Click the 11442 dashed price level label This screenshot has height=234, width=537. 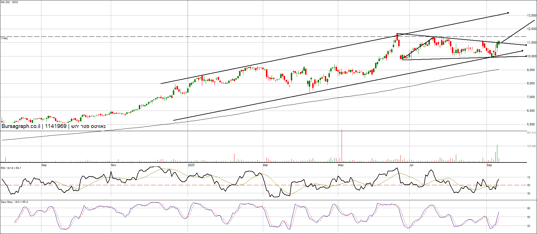(x=4, y=38)
